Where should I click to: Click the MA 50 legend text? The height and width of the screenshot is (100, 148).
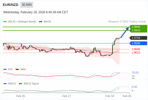[x=47, y=22]
